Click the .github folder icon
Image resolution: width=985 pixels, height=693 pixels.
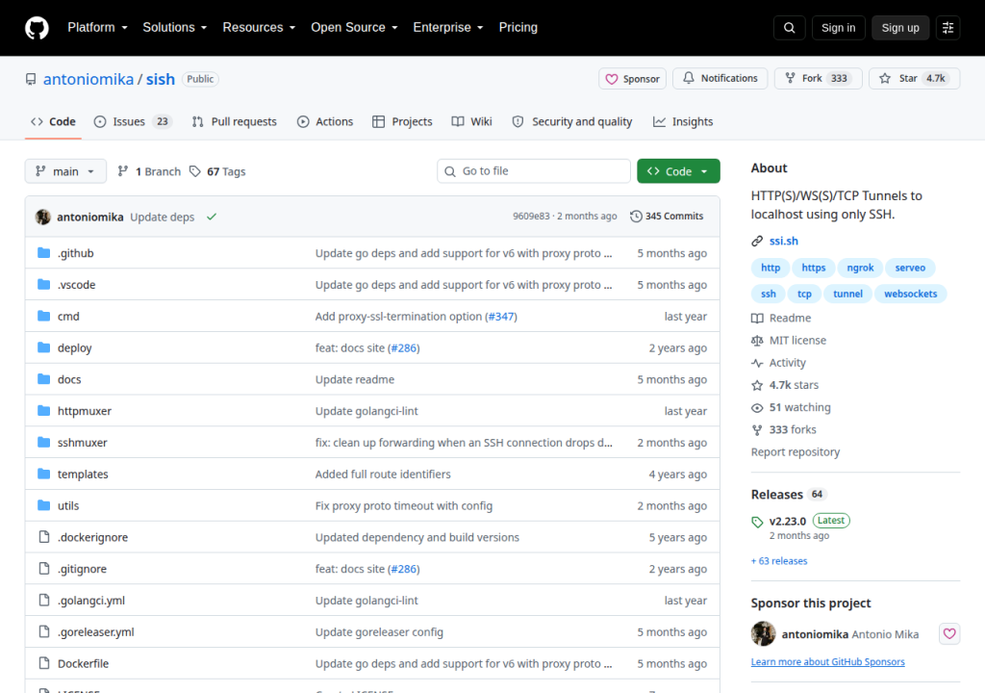tap(44, 253)
